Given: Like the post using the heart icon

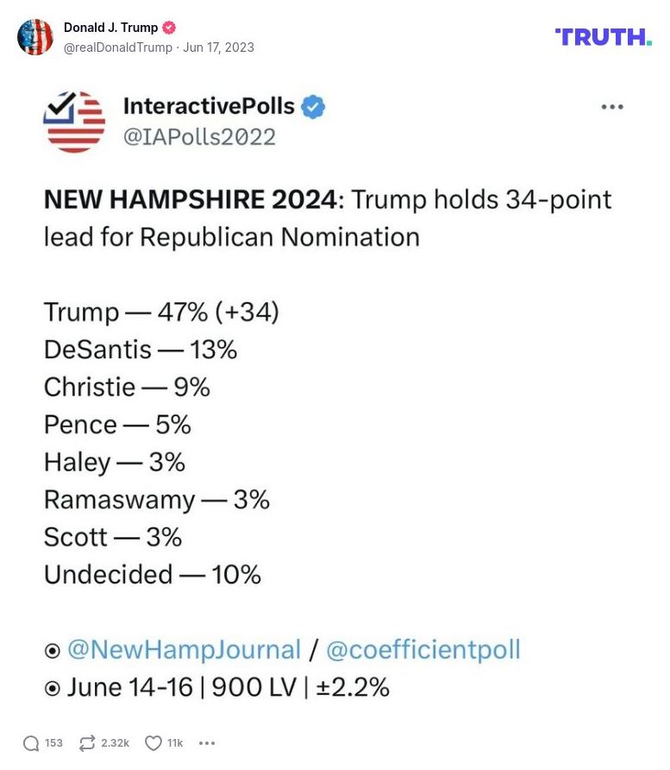Looking at the screenshot, I should (153, 742).
